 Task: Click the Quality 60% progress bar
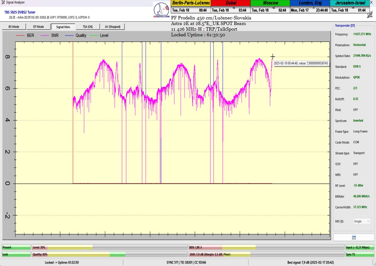pos(110,254)
